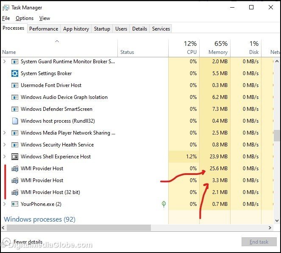Click the horizontal scrollbar right arrow

[270, 228]
